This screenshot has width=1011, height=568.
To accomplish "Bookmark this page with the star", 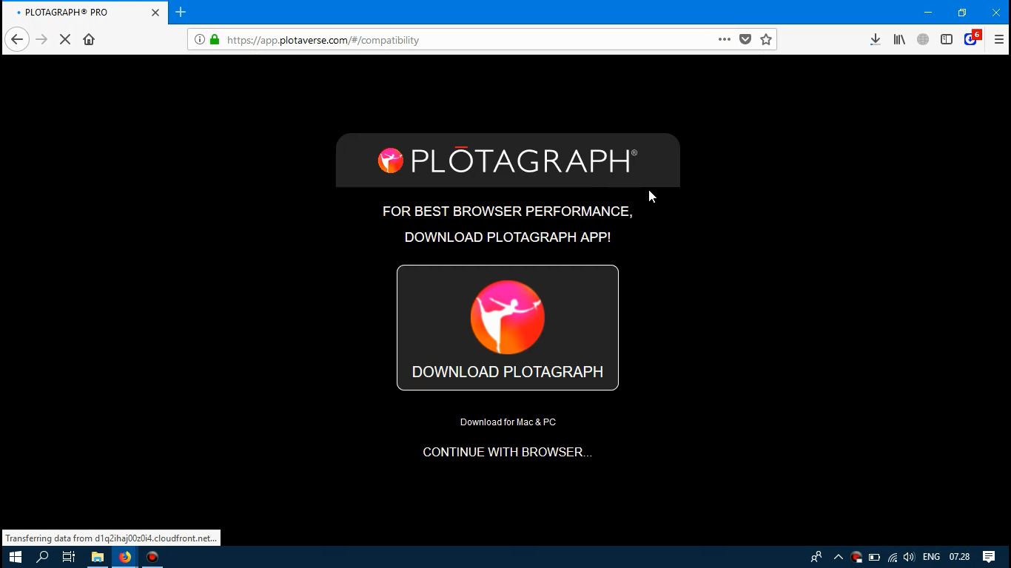I will pyautogui.click(x=766, y=40).
